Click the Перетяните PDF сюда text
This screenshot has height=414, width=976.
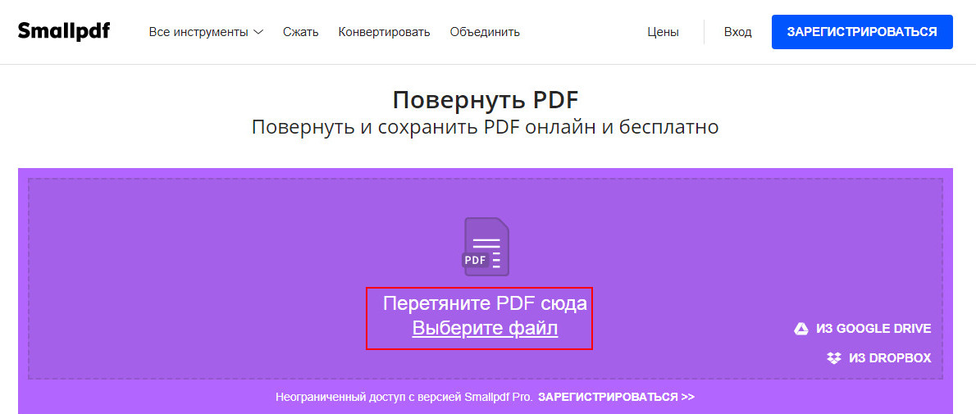485,303
